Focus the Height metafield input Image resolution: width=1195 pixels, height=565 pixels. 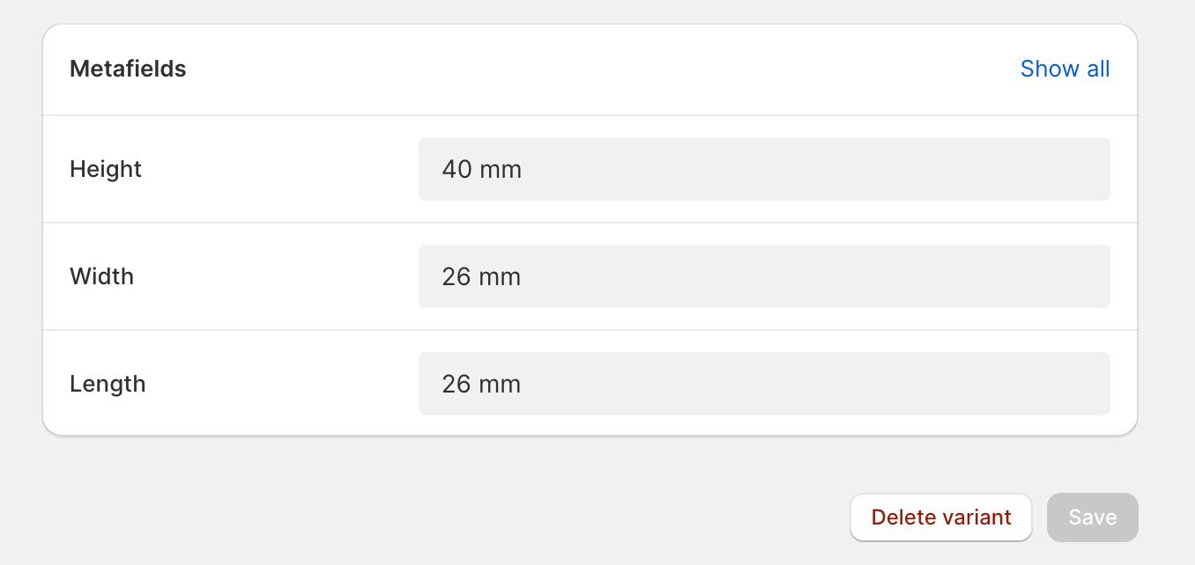click(763, 169)
